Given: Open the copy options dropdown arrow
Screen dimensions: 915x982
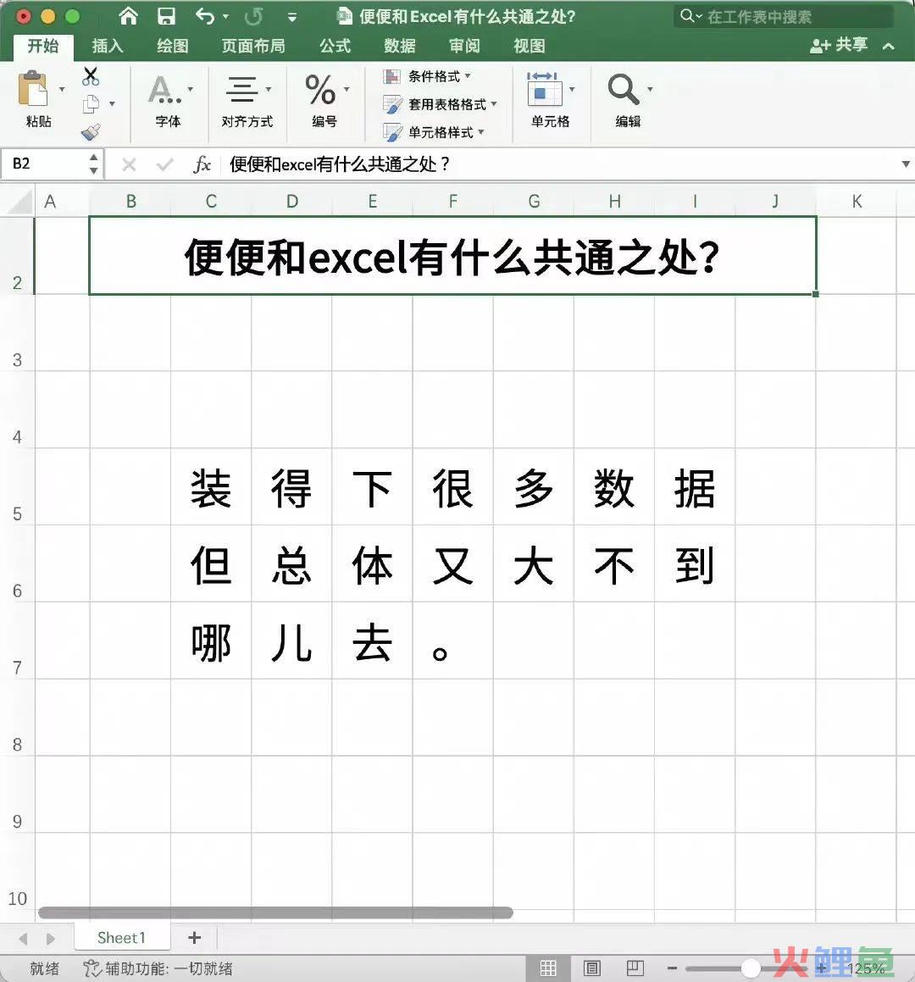Looking at the screenshot, I should pos(112,104).
